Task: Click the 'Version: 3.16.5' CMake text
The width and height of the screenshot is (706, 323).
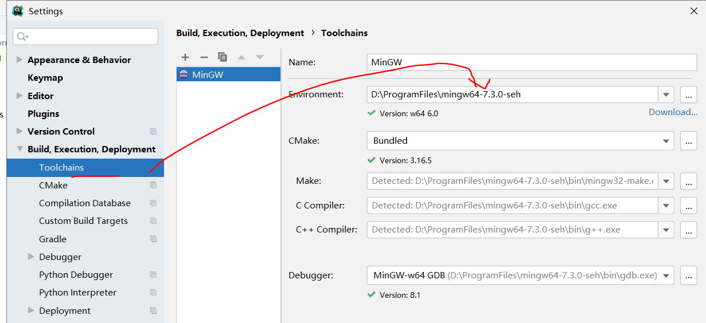Action: point(405,160)
